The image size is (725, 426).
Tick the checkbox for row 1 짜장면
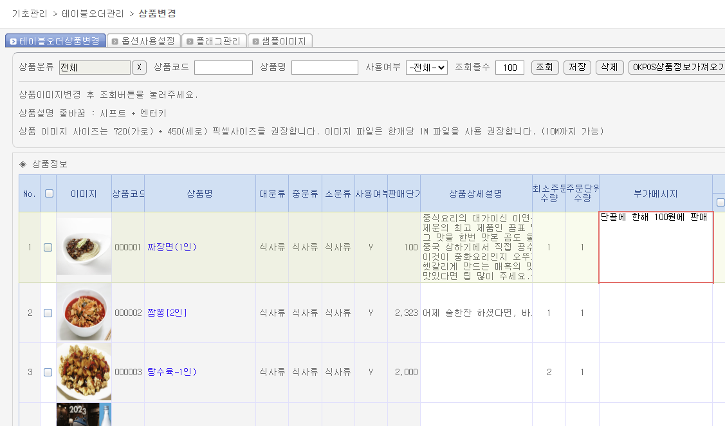(x=48, y=247)
